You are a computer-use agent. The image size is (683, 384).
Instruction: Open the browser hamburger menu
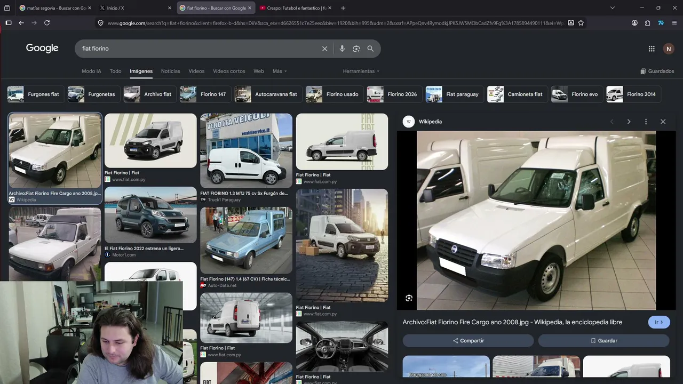pyautogui.click(x=674, y=23)
